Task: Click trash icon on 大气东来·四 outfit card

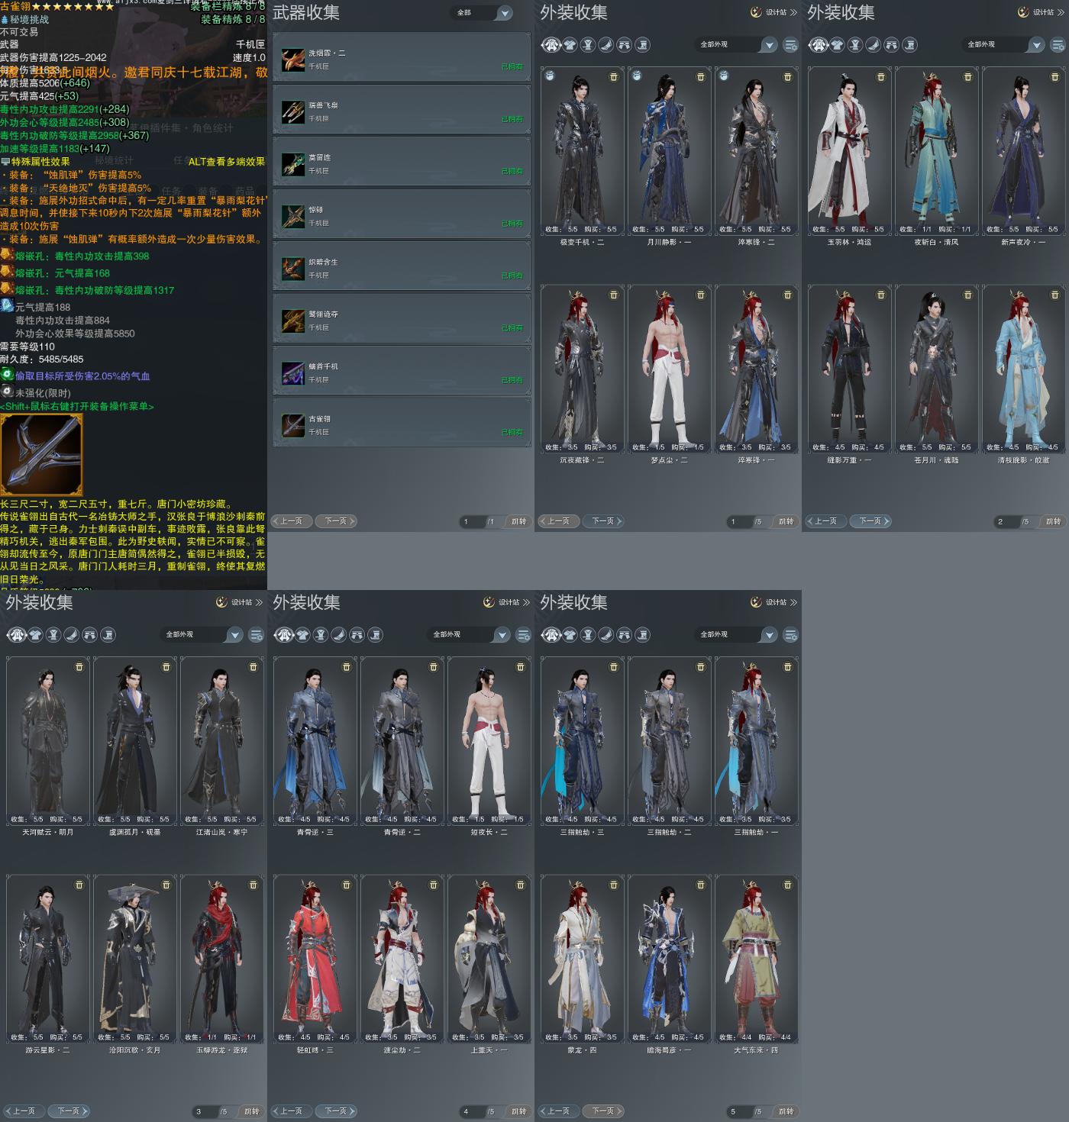Action: 788,885
